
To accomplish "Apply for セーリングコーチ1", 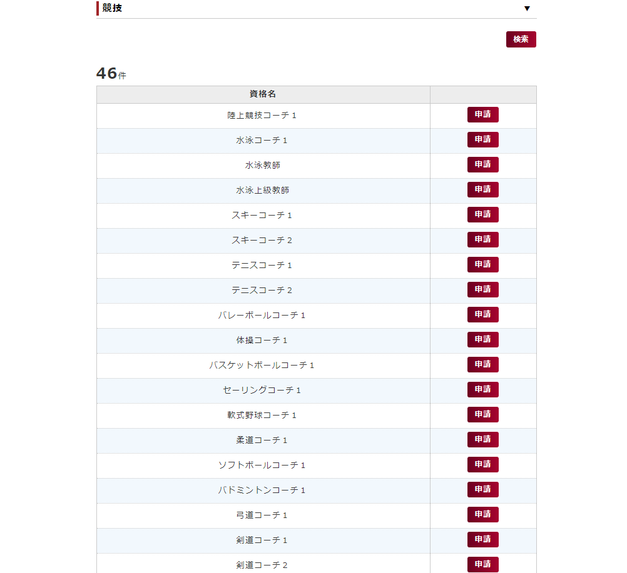I will point(482,390).
